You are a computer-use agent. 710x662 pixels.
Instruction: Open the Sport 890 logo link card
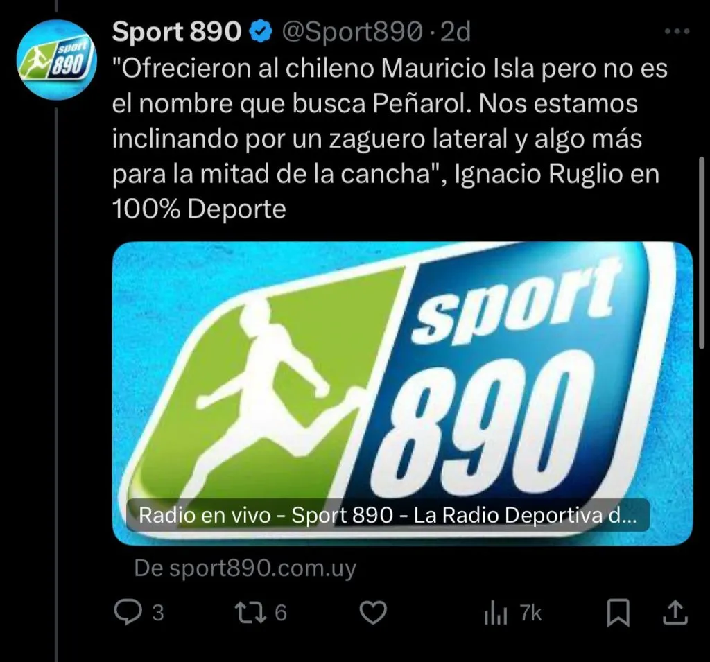403,393
